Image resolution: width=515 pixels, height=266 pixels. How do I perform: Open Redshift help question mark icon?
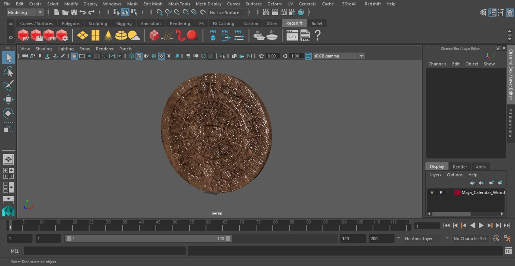[318, 35]
